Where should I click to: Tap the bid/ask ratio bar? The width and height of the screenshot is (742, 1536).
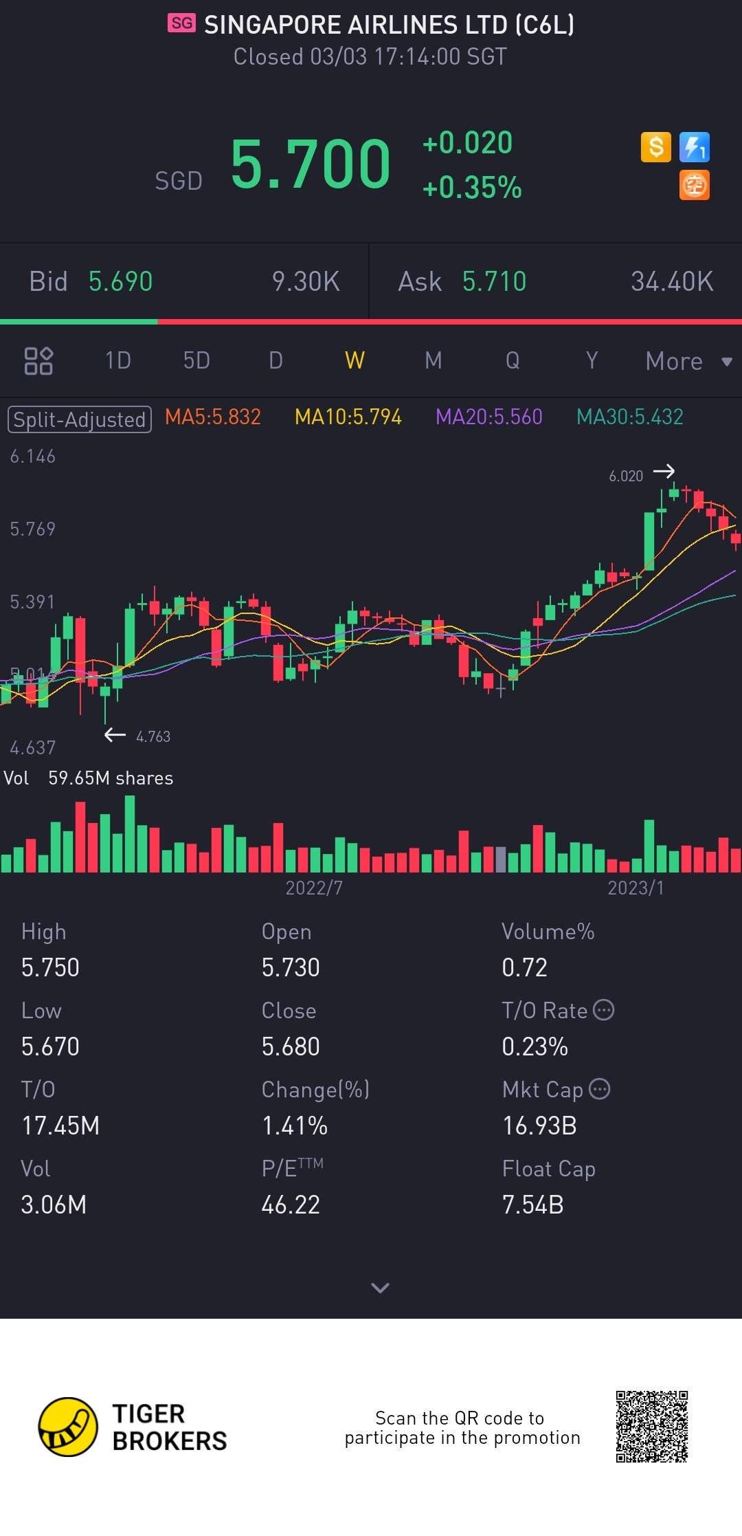point(371,321)
